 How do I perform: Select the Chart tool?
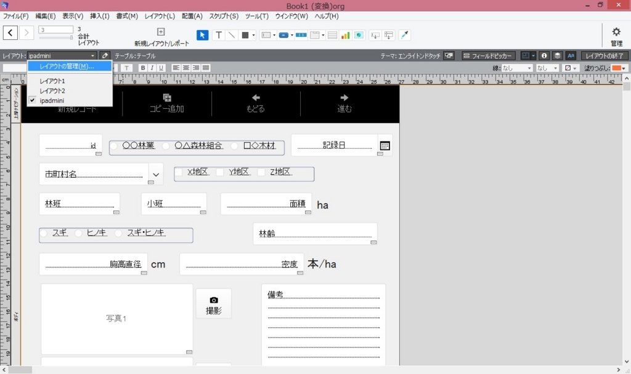click(345, 35)
